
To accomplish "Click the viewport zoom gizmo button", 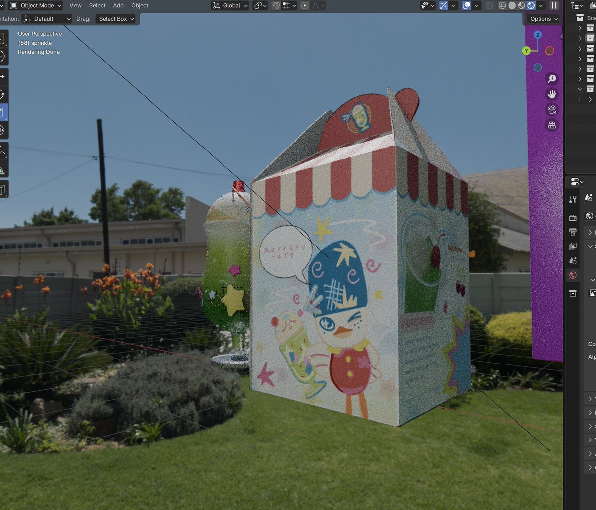I will tap(552, 79).
